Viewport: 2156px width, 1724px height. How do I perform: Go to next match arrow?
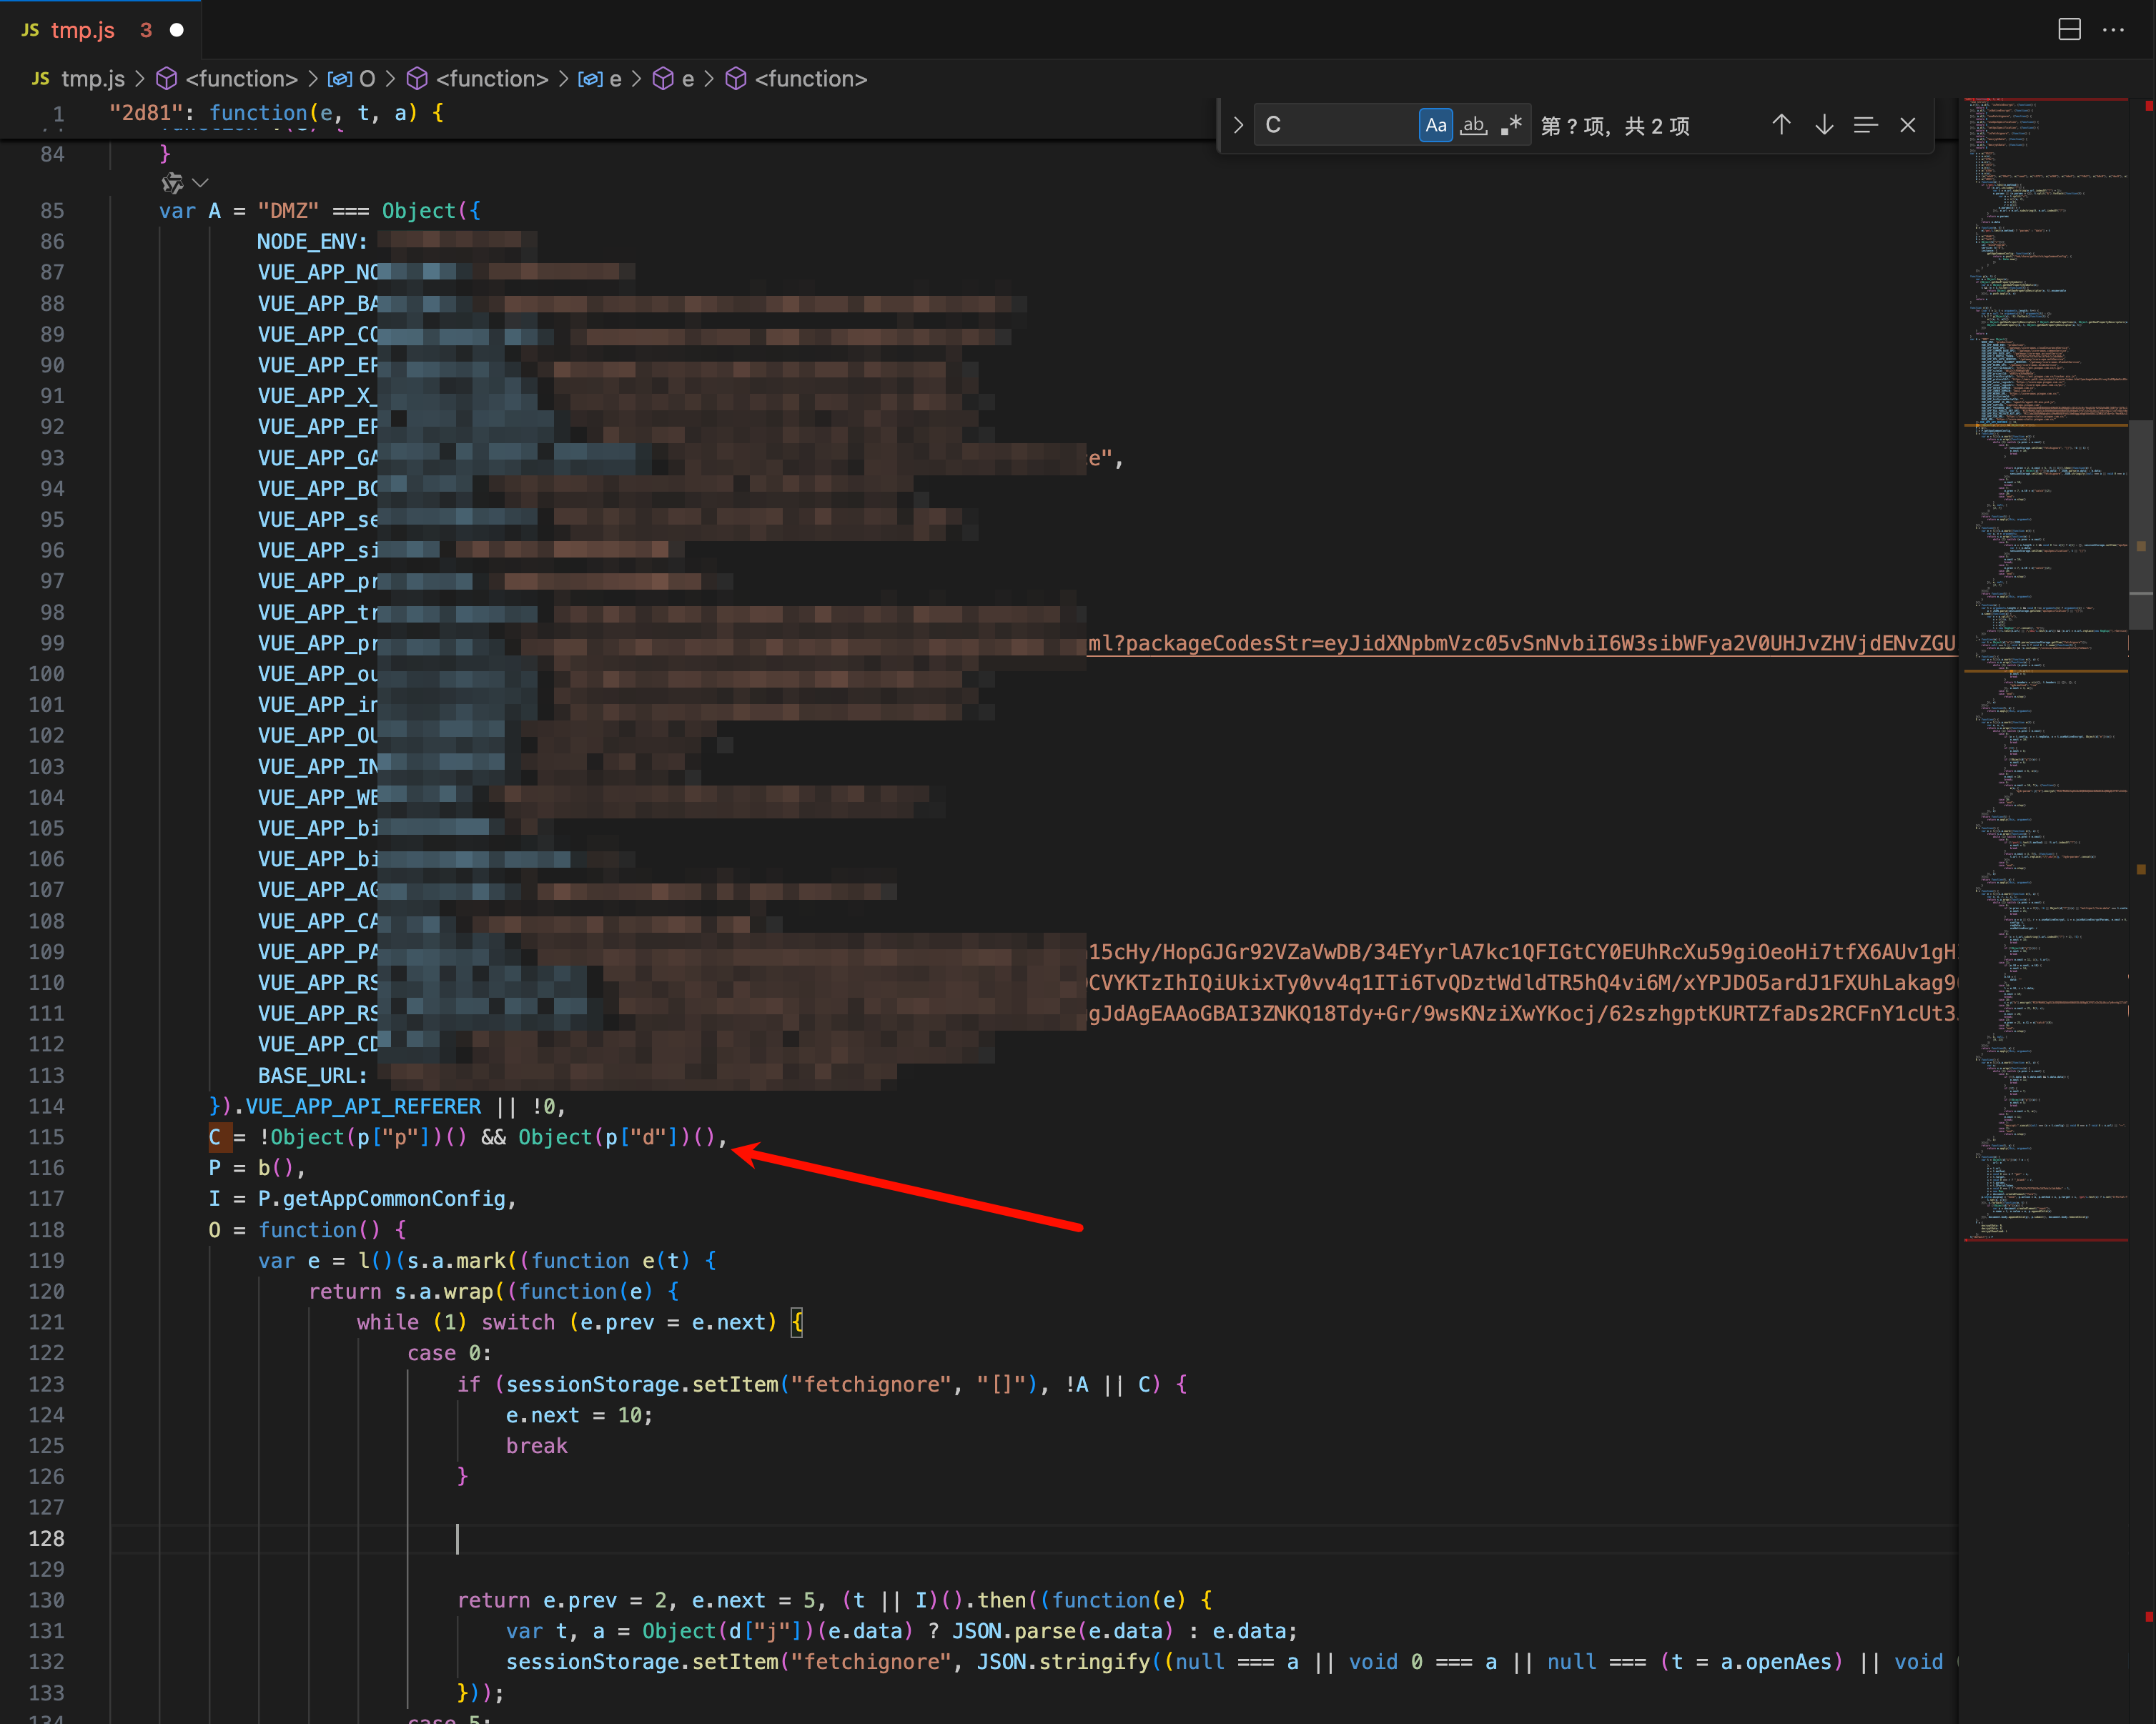pos(1824,125)
